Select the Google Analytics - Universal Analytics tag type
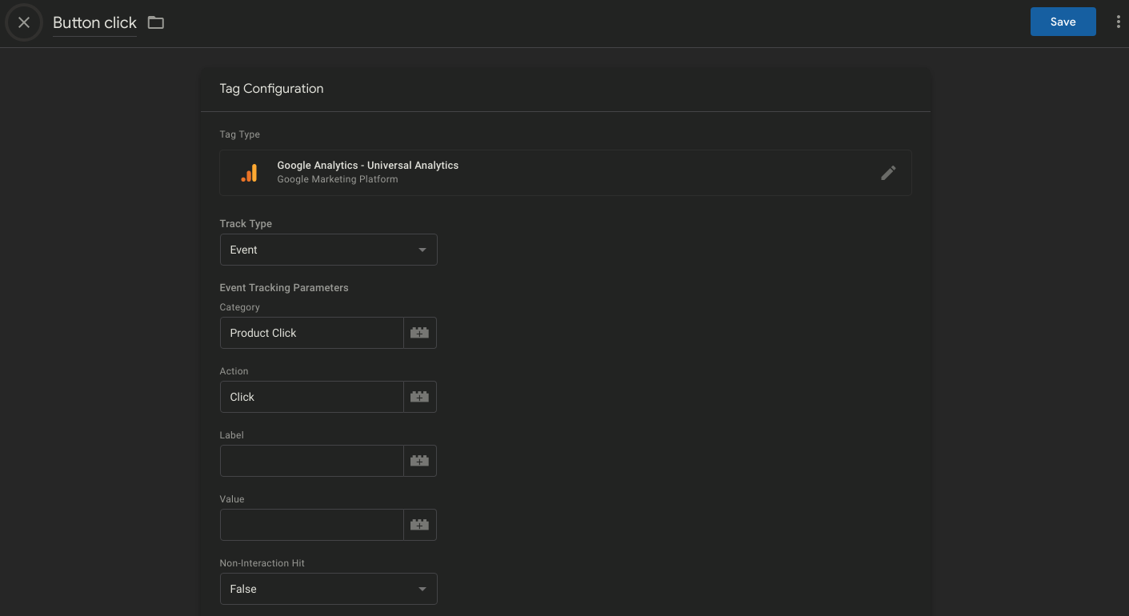This screenshot has height=616, width=1129. coord(566,173)
